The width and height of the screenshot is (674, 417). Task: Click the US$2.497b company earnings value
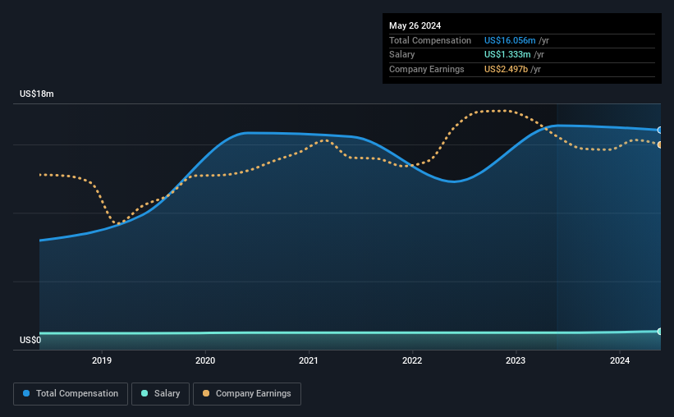pos(506,69)
